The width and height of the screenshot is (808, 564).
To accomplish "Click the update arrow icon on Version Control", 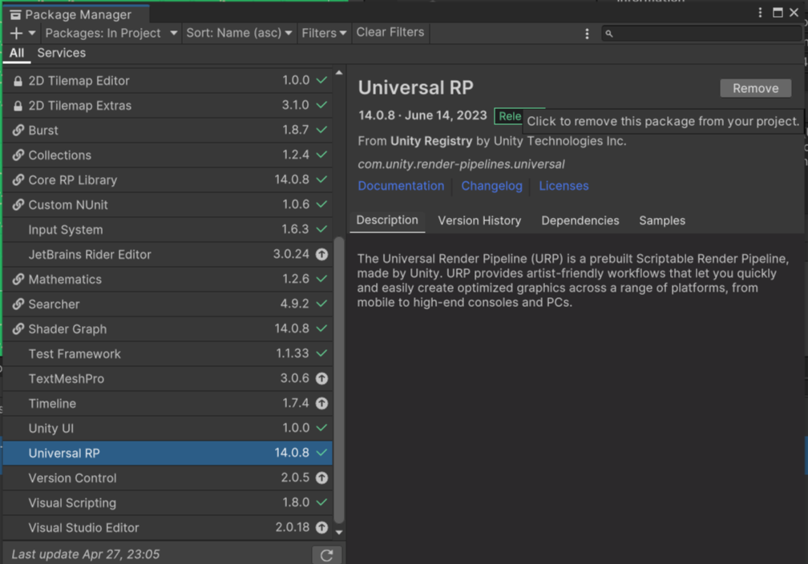I will click(321, 478).
